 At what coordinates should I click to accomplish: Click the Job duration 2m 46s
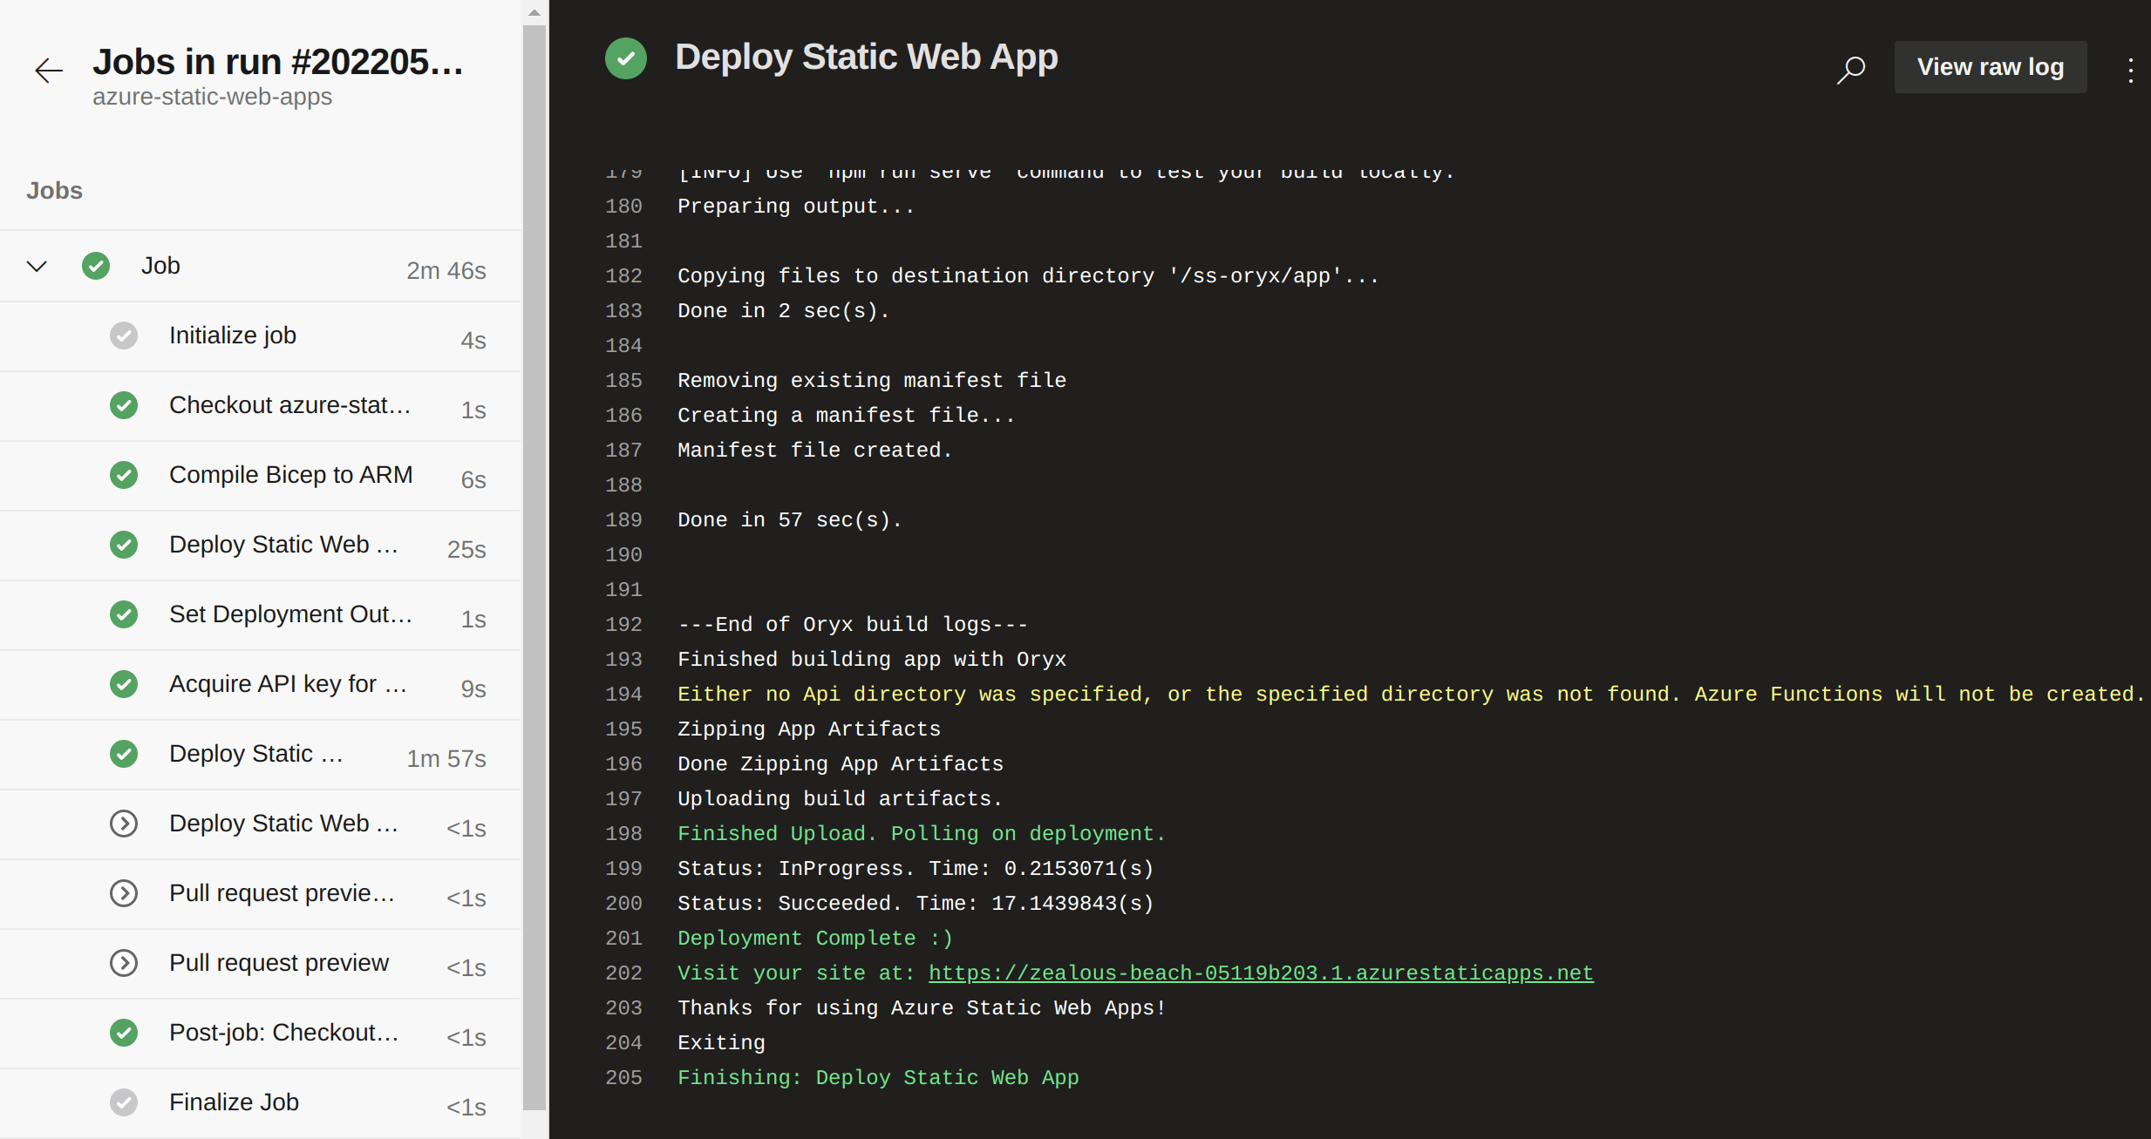click(x=446, y=271)
